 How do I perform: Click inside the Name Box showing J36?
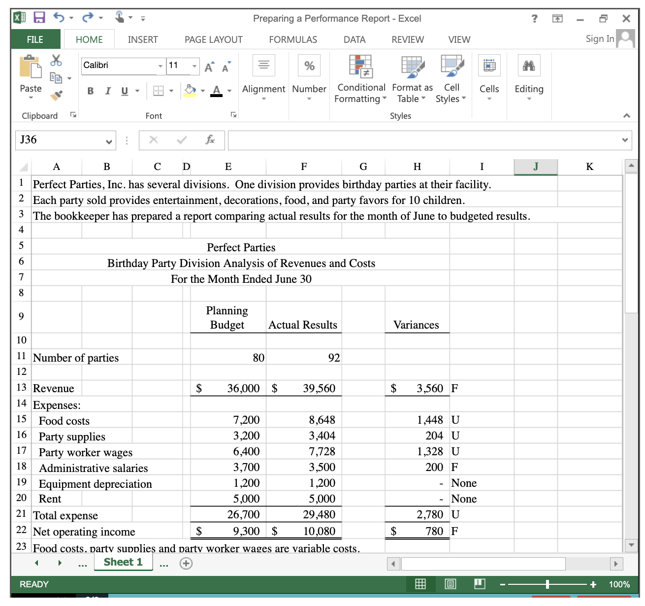point(62,140)
